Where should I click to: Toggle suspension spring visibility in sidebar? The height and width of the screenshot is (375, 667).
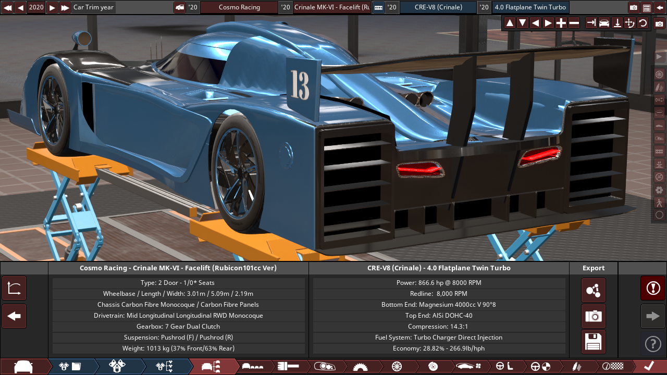[x=659, y=87]
